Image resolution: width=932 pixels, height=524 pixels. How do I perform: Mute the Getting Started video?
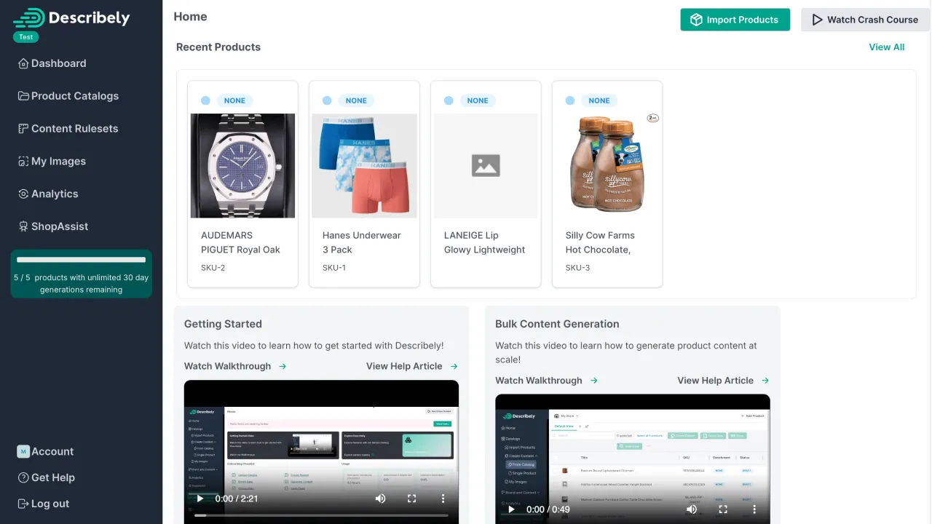pyautogui.click(x=380, y=499)
